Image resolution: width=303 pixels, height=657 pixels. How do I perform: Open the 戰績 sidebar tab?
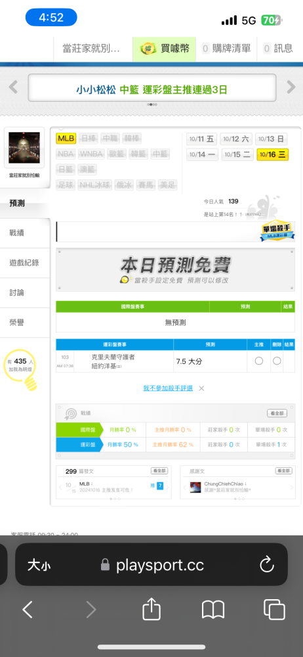coord(25,233)
